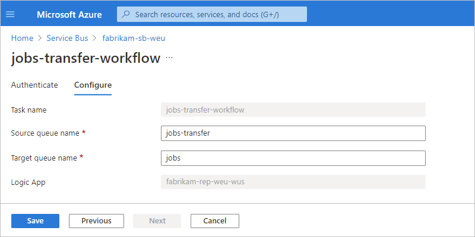Cancel the workflow configuration
The height and width of the screenshot is (237, 475).
(x=214, y=221)
